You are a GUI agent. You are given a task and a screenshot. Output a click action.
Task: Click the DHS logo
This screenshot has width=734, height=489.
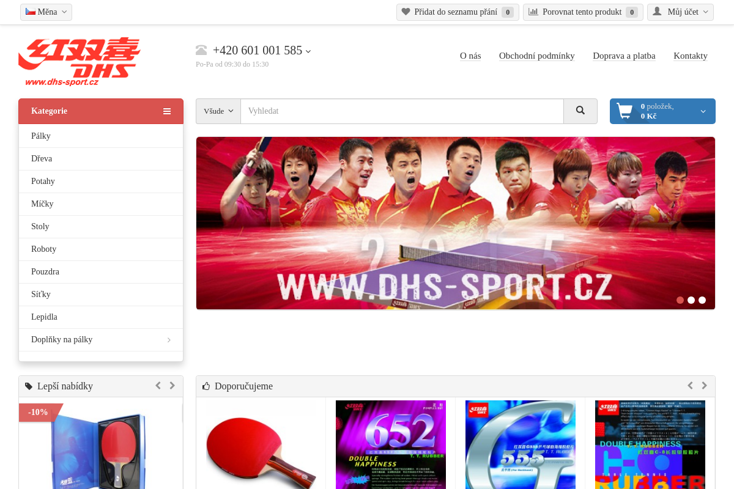coord(80,62)
